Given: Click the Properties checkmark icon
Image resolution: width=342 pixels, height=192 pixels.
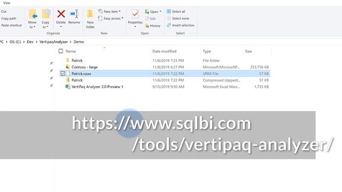Looking at the screenshot, I should click(x=135, y=14).
